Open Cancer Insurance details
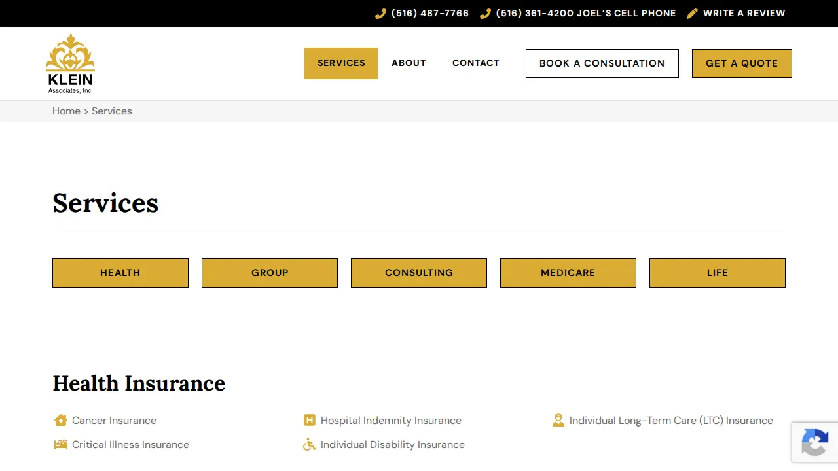This screenshot has width=838, height=471. (114, 421)
